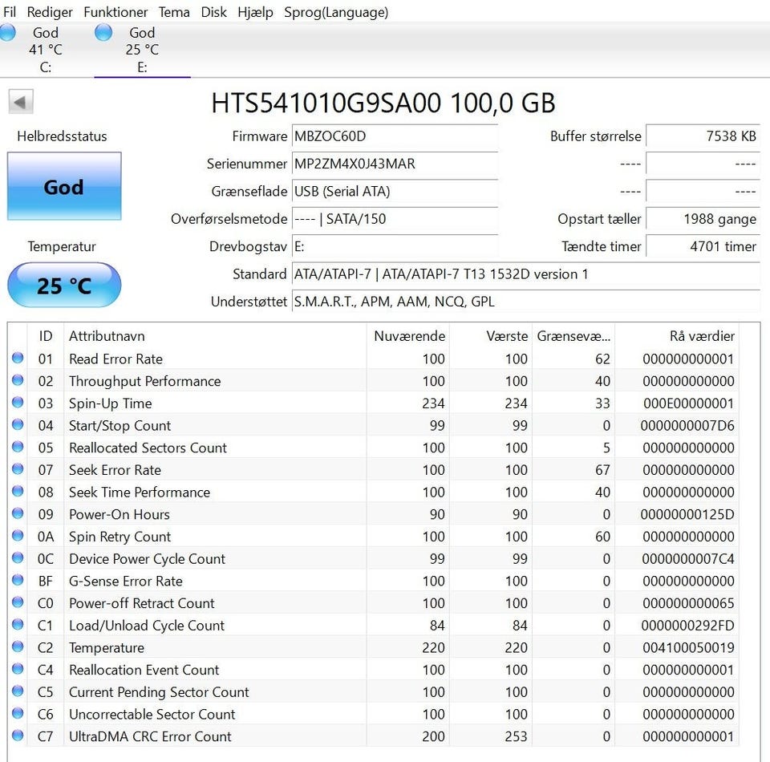This screenshot has height=762, width=770.
Task: Click the blue God health status button
Action: (x=64, y=187)
